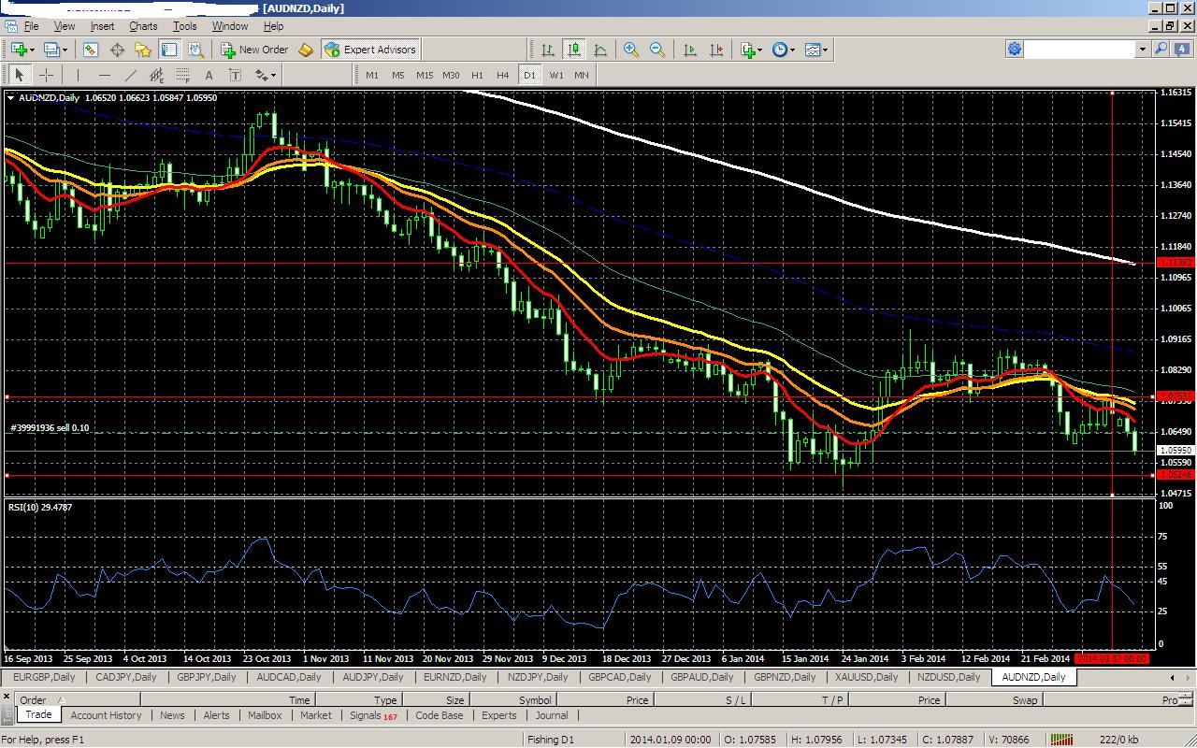Open the Signals terminal tab

click(372, 715)
